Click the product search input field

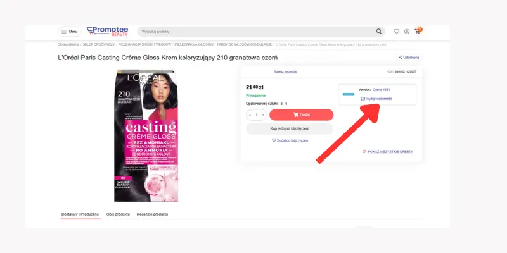pos(257,32)
